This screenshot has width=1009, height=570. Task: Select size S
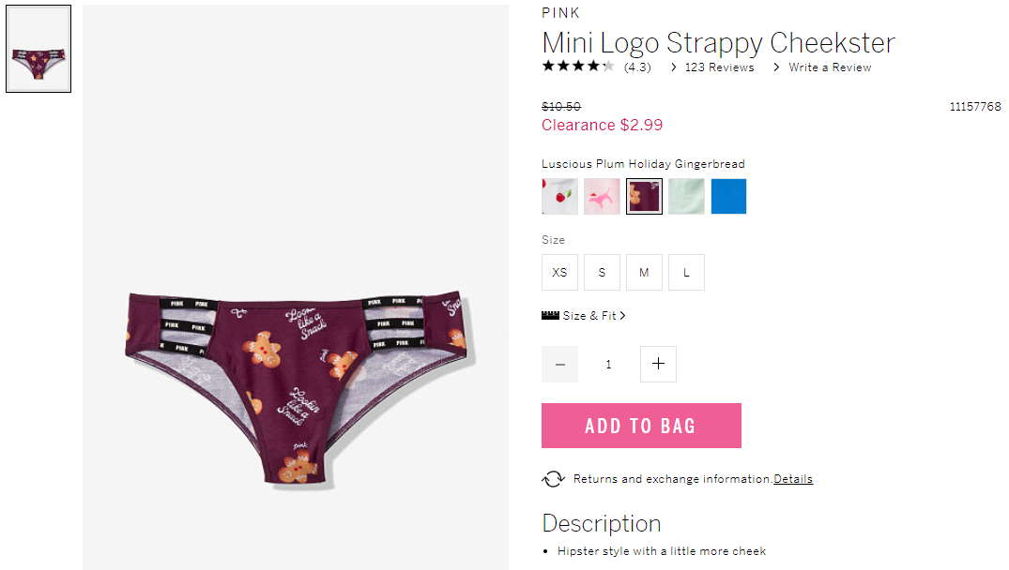pos(602,273)
